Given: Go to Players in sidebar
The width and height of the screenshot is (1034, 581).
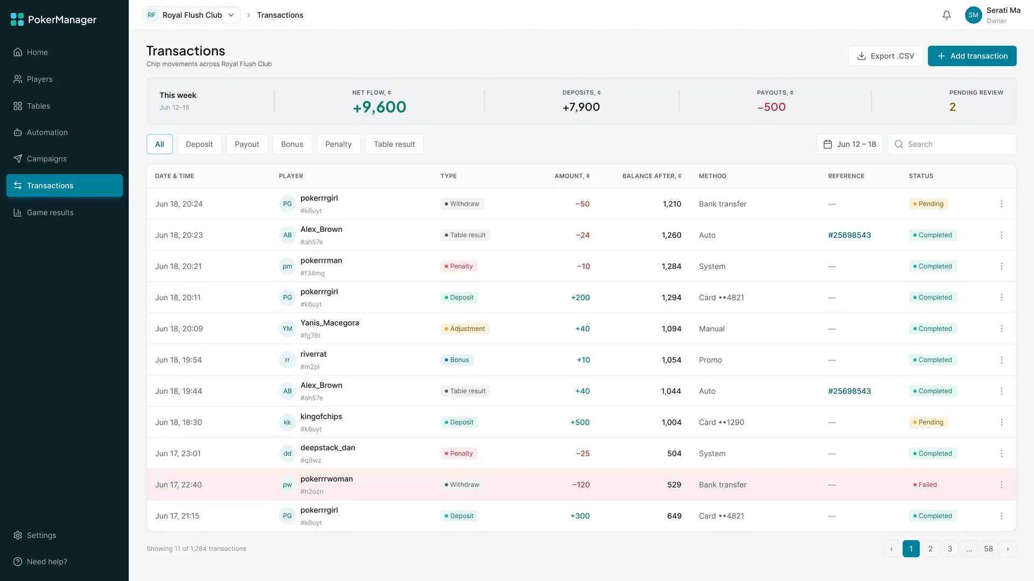Looking at the screenshot, I should 65,79.
